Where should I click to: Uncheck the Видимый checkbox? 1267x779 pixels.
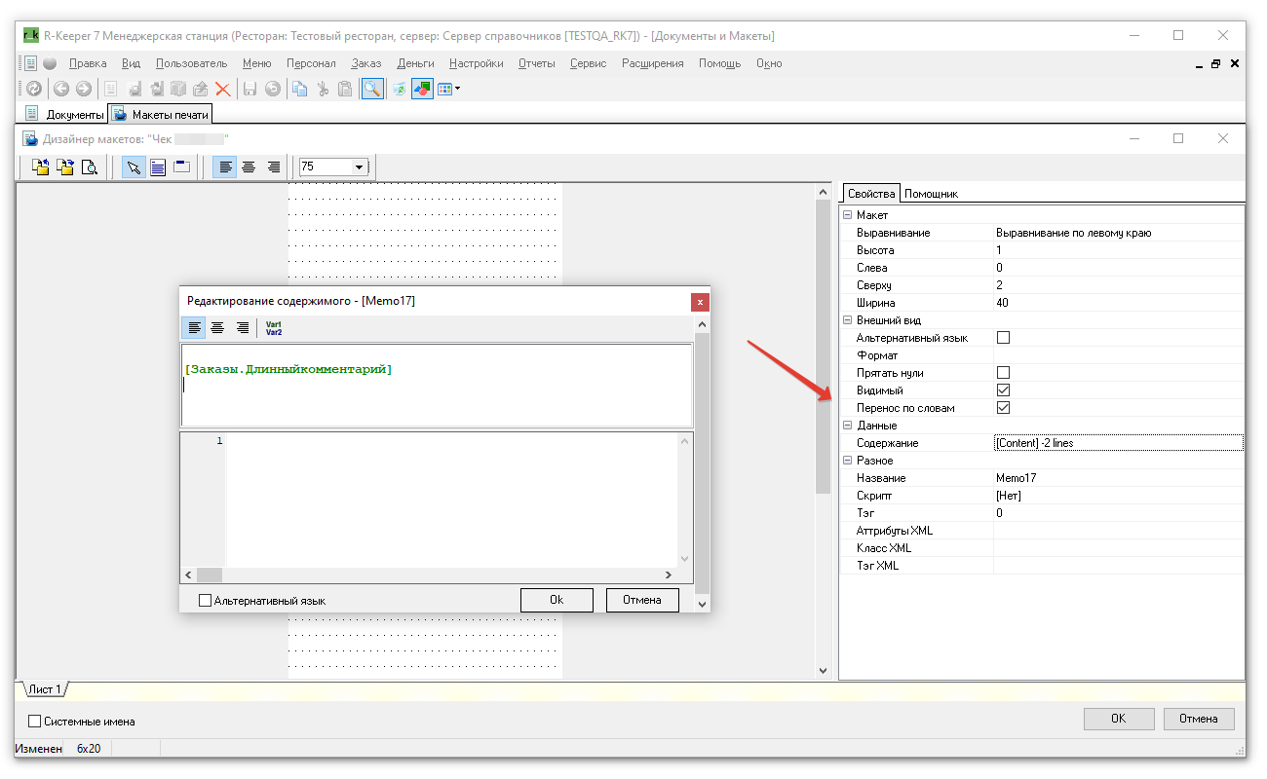point(1003,390)
